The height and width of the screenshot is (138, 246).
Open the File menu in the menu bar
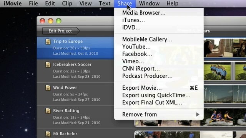(x=33, y=3)
